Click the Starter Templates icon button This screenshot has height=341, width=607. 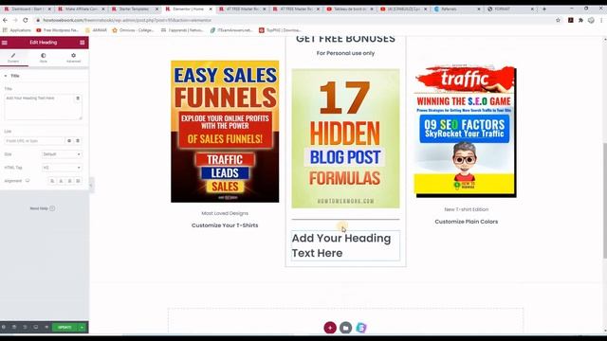[361, 328]
